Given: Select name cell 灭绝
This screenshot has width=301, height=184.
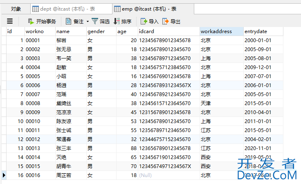Looking at the screenshot, I should pos(71,157).
